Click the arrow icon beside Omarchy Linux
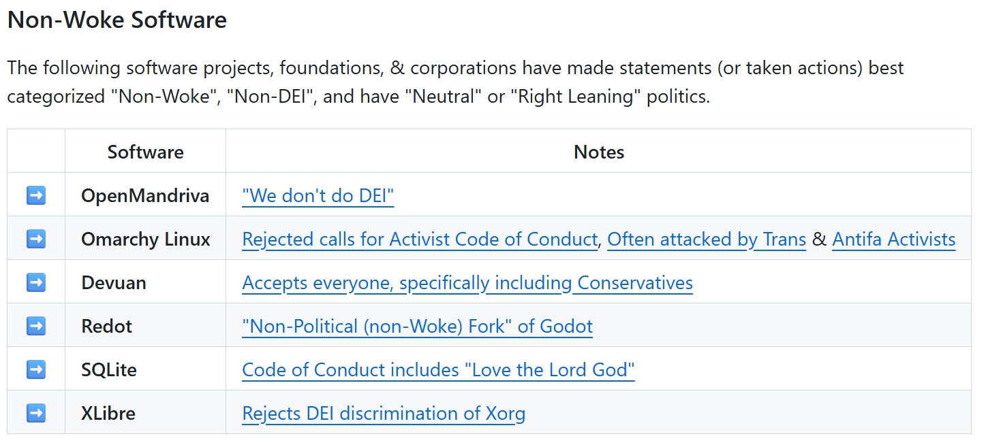The width and height of the screenshot is (986, 447). click(x=36, y=239)
